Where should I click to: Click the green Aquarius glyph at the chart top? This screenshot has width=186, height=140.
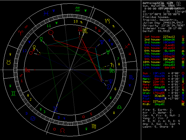point(76,9)
